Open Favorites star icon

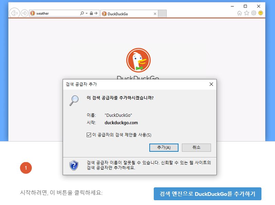247,13
